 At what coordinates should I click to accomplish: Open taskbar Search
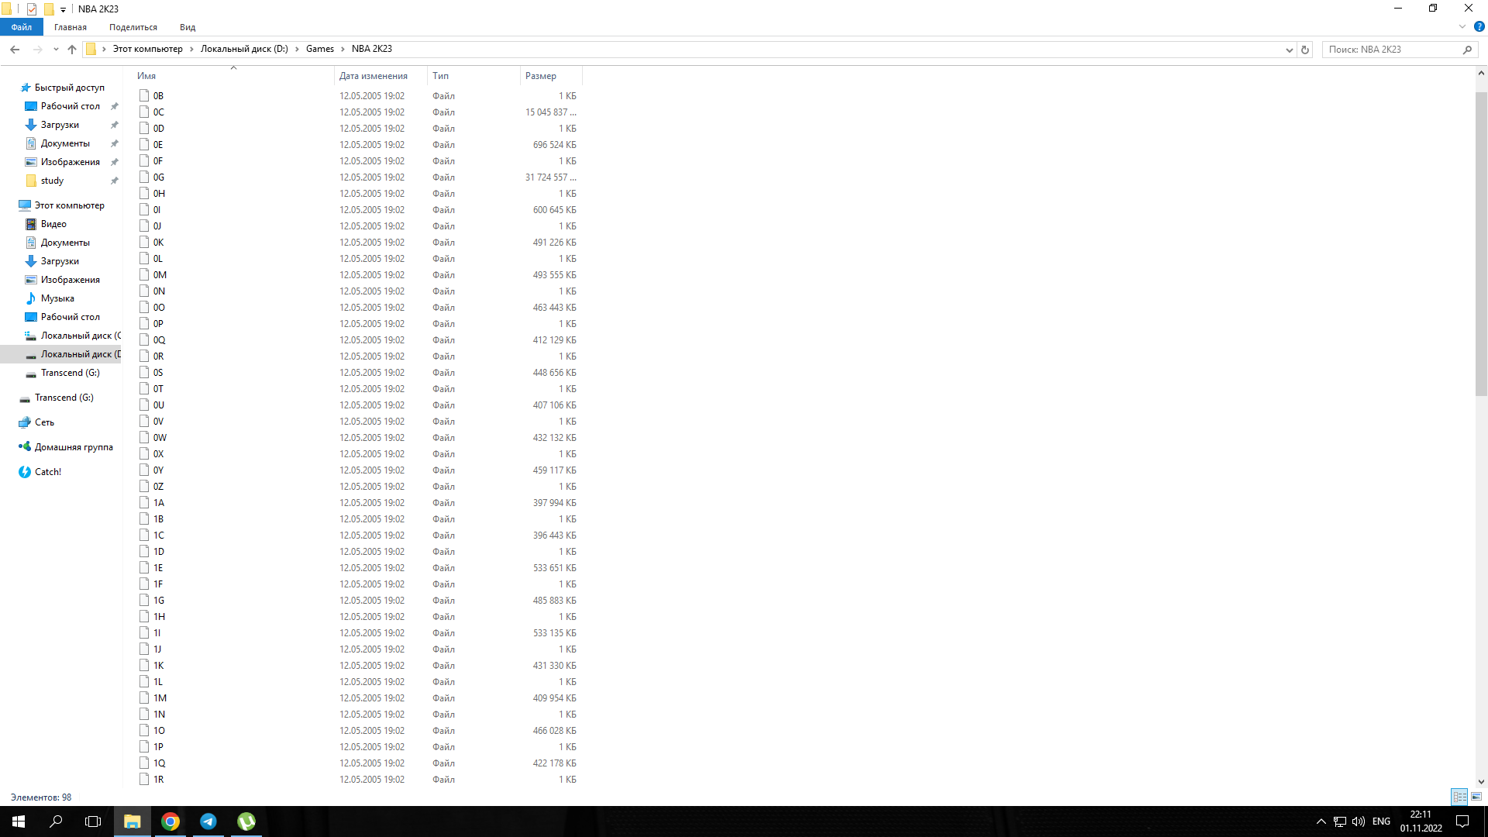point(56,821)
